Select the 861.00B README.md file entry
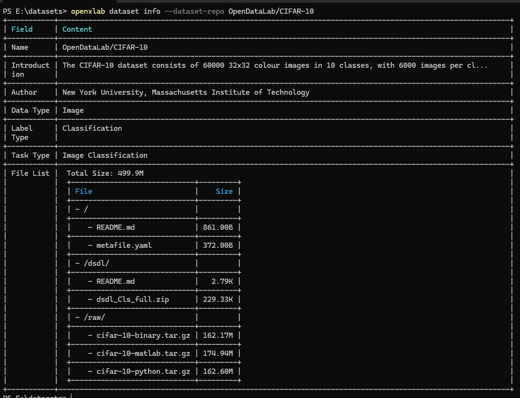Image resolution: width=520 pixels, height=398 pixels. click(x=115, y=227)
